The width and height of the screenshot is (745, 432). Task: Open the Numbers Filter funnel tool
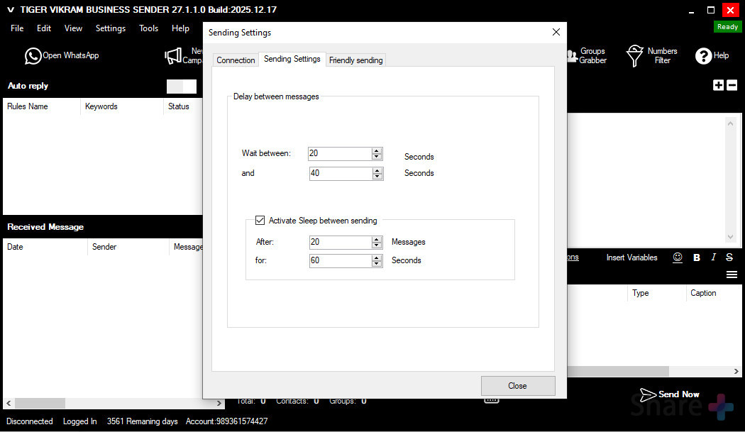pos(651,55)
